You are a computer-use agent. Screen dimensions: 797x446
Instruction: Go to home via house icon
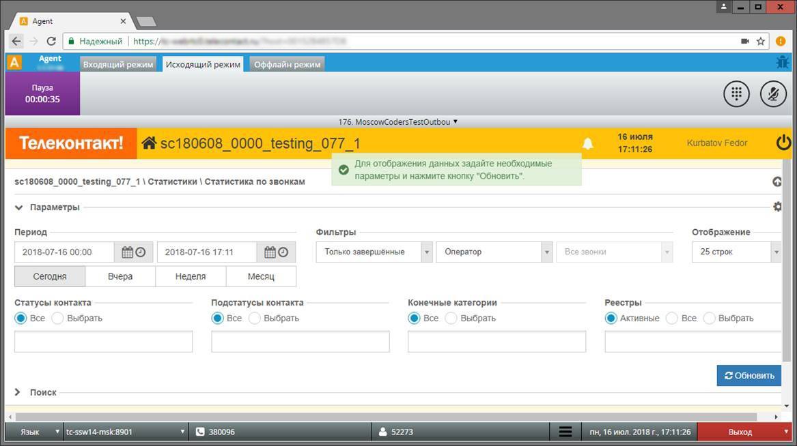point(148,143)
